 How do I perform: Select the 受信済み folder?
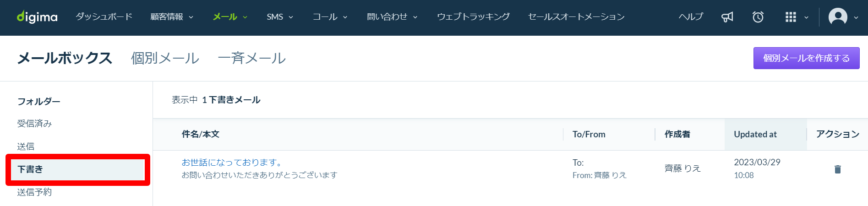tap(35, 124)
